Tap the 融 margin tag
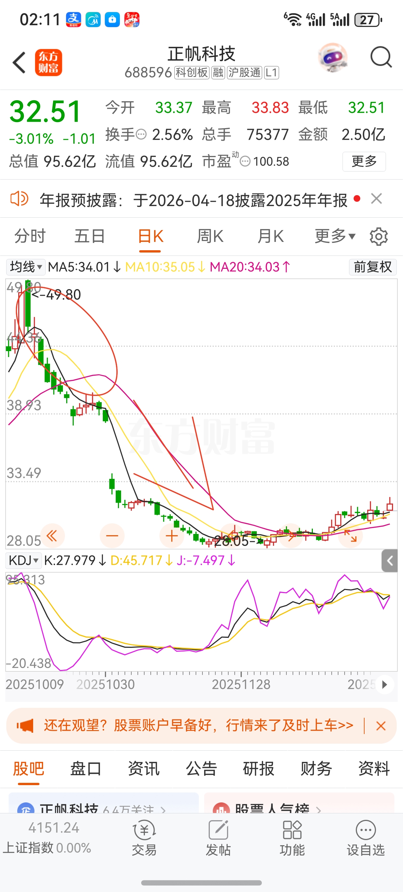The width and height of the screenshot is (403, 892). tap(218, 73)
